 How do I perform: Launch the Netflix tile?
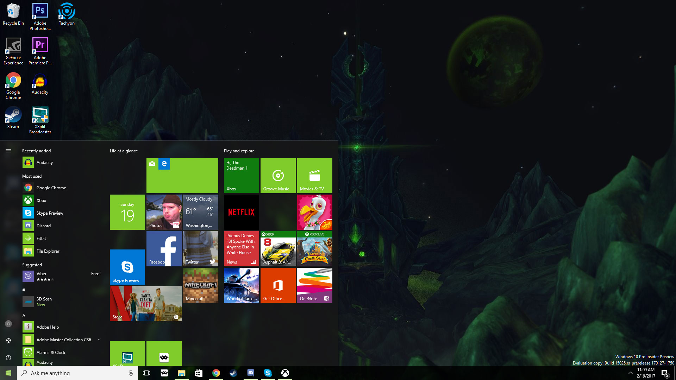point(242,212)
